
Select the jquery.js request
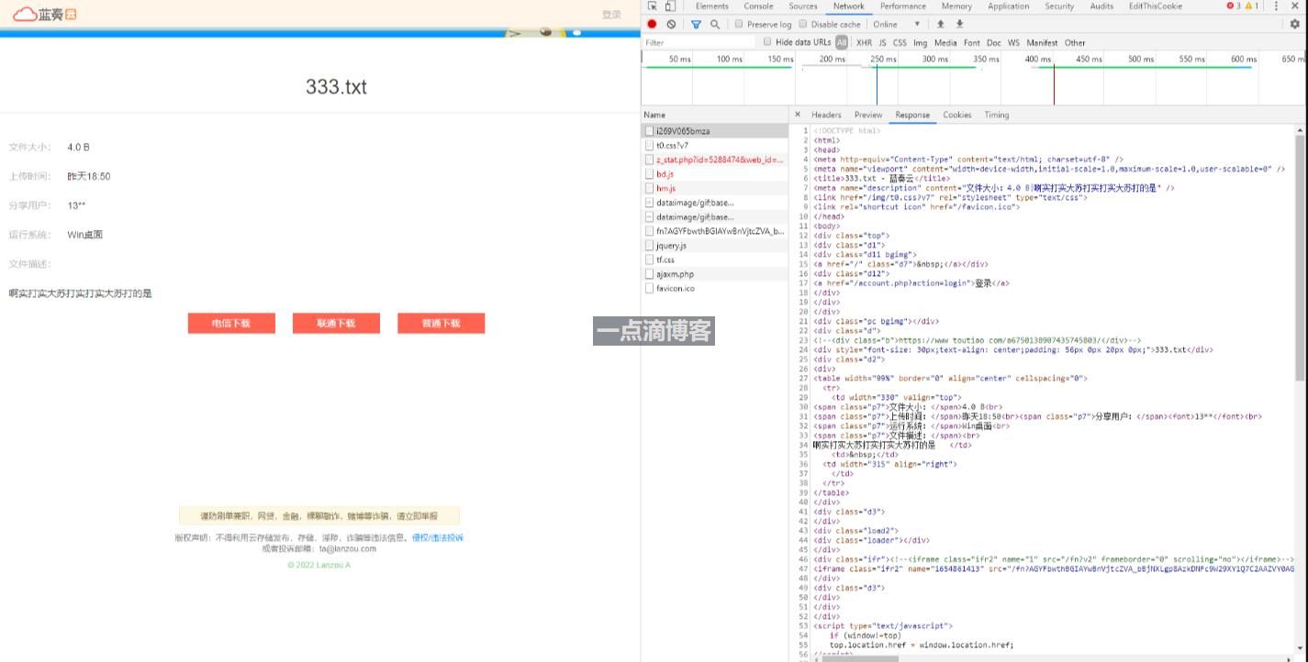(x=715, y=246)
